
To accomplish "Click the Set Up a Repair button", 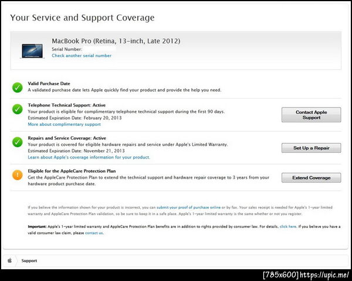I will [311, 148].
